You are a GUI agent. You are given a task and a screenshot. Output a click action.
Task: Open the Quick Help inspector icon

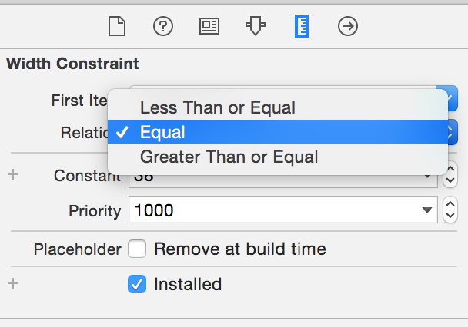[163, 26]
